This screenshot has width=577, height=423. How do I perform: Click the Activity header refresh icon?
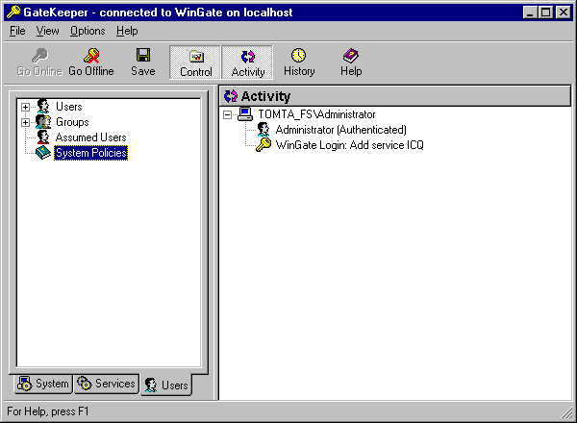[x=231, y=96]
